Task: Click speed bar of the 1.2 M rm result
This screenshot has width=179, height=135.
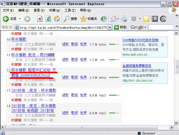Action: 115,60
